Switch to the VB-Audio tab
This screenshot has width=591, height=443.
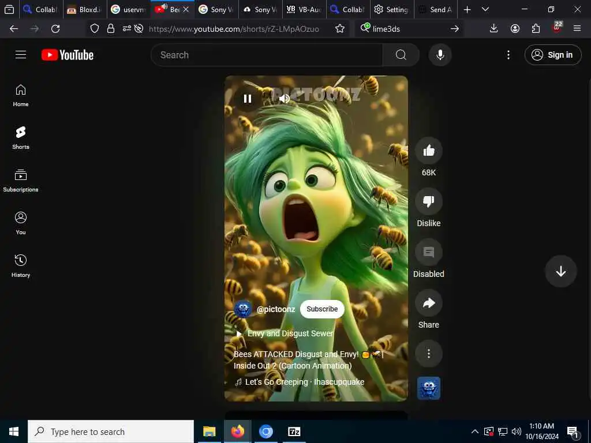pyautogui.click(x=304, y=9)
